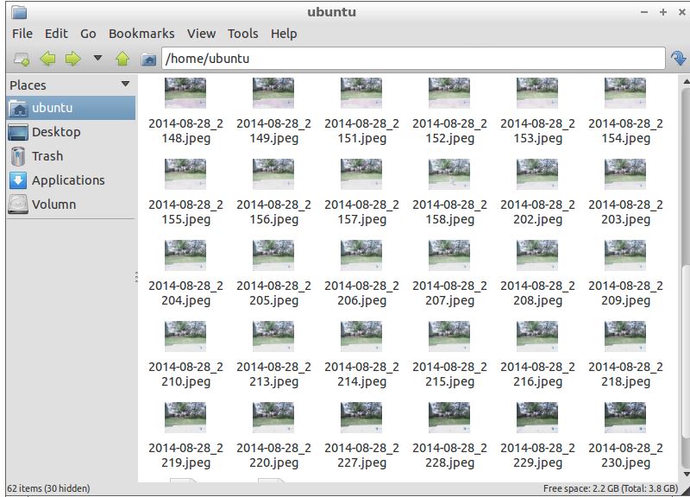Select thumbnail of 2014-08-28_2210.jpeg
This screenshot has height=497, width=690.
[185, 337]
